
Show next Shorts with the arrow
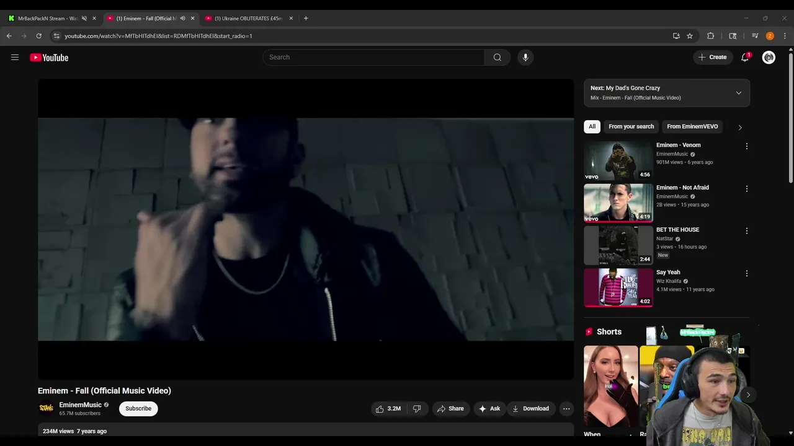tap(748, 395)
